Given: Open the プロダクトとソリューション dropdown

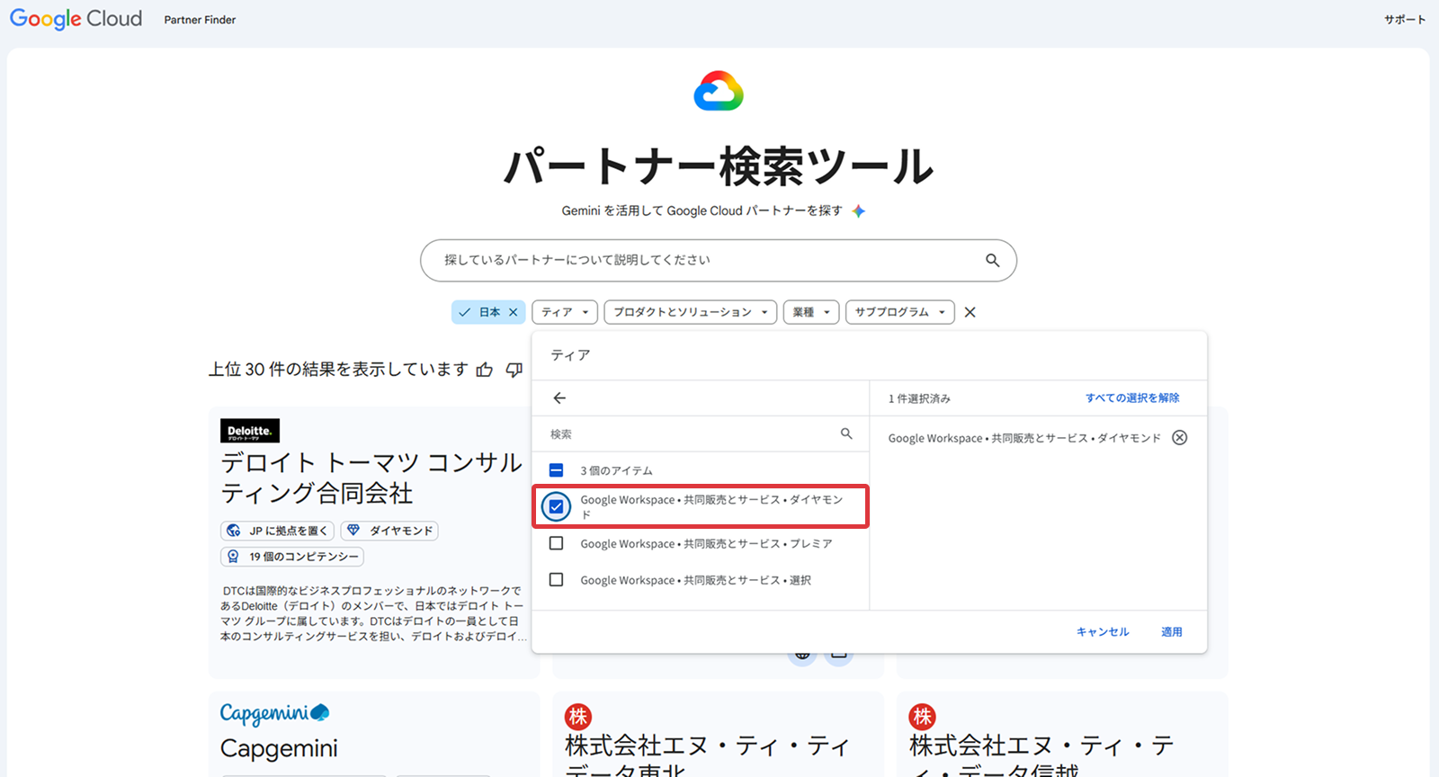Looking at the screenshot, I should point(691,312).
